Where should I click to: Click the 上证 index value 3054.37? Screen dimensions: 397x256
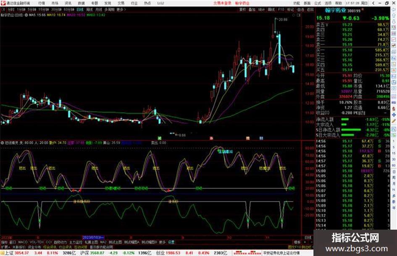click(21, 253)
